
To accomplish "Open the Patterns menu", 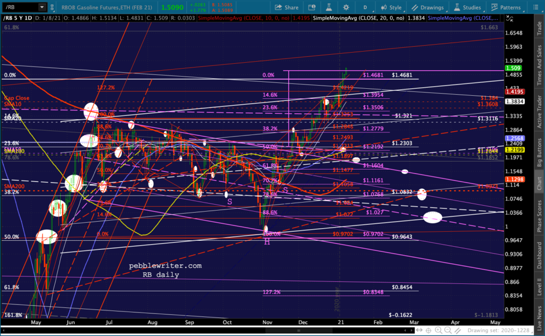I will point(507,7).
